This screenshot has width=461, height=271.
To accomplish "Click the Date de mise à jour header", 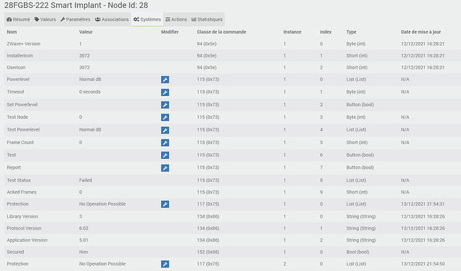I will tap(420, 32).
